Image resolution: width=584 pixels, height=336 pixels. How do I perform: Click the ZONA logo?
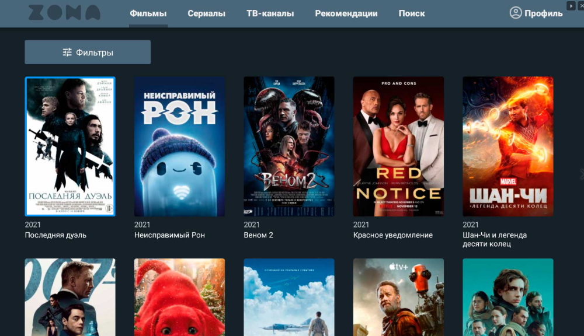(64, 13)
